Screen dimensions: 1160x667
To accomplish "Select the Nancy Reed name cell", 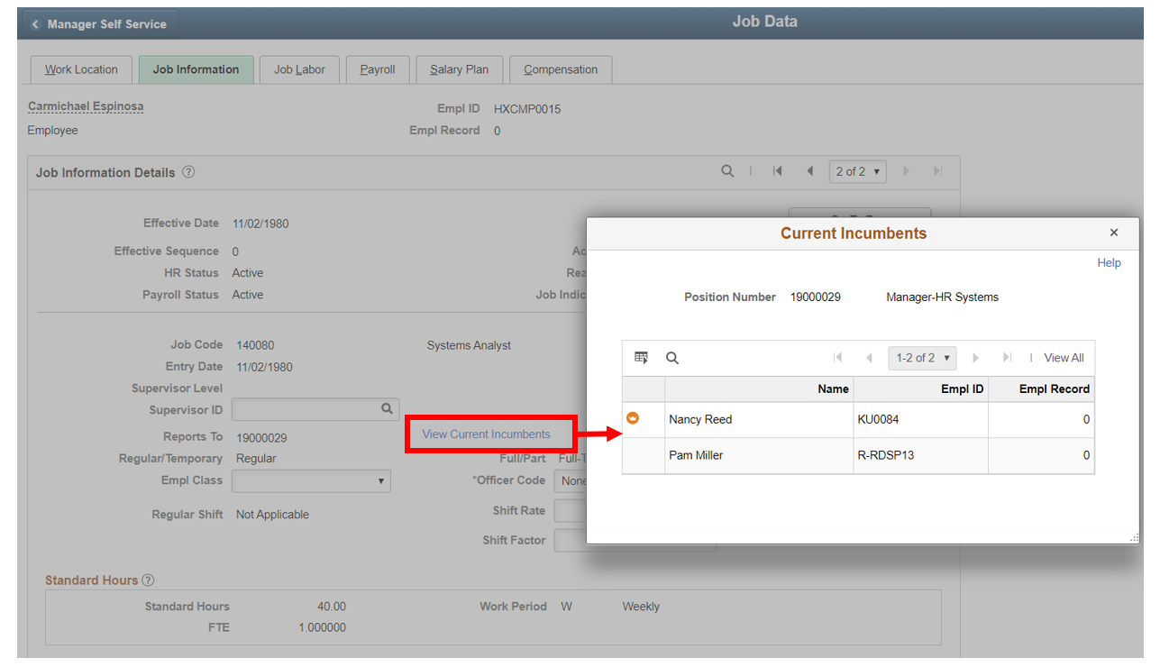I will (759, 419).
